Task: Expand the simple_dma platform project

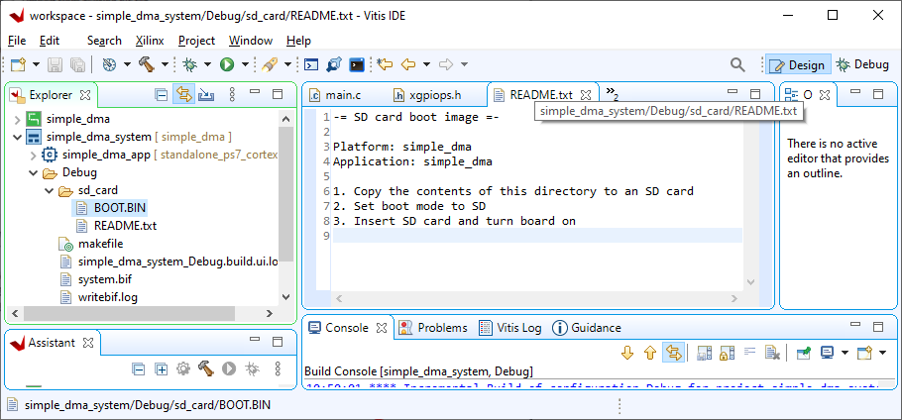Action: 17,120
